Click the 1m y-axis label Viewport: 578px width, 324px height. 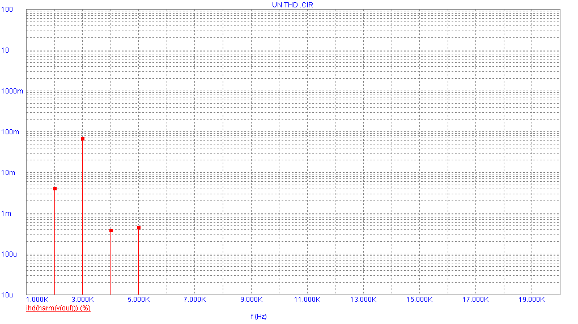(7, 214)
